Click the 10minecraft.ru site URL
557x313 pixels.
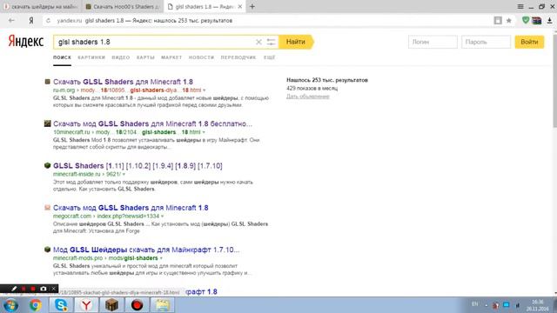(x=71, y=132)
